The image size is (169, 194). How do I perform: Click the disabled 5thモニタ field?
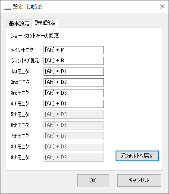[74, 114]
